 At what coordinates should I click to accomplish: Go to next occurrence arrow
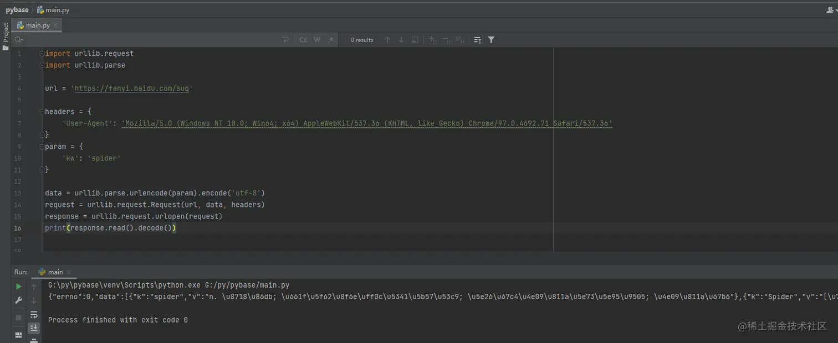(x=401, y=40)
